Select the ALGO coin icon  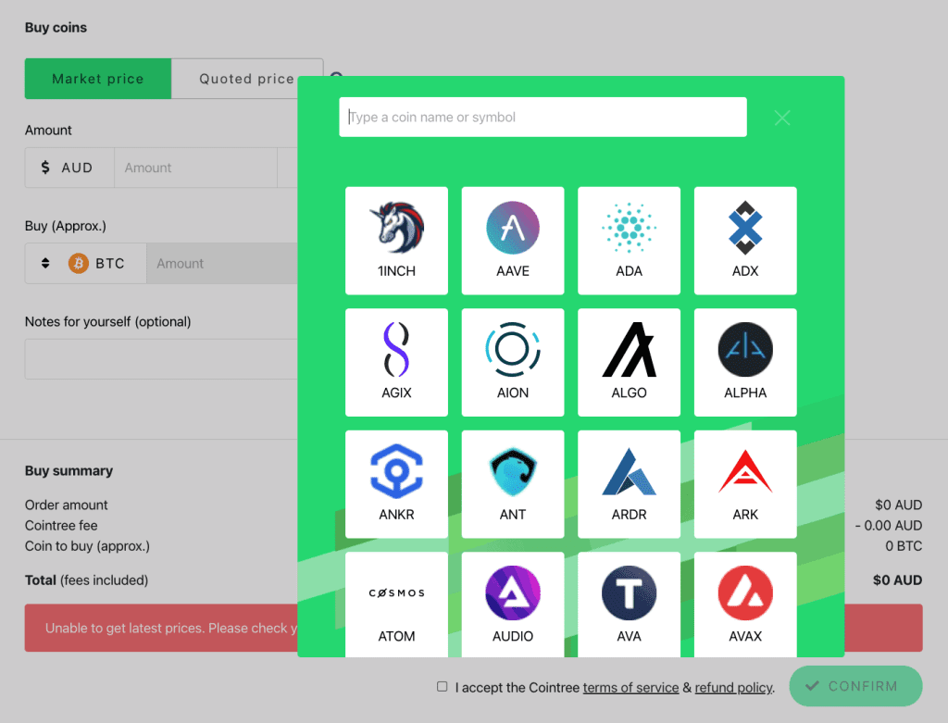(x=629, y=361)
